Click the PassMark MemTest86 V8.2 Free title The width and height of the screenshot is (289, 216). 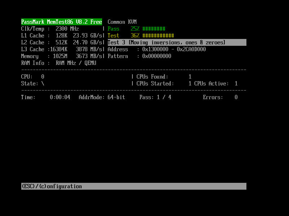pos(62,22)
